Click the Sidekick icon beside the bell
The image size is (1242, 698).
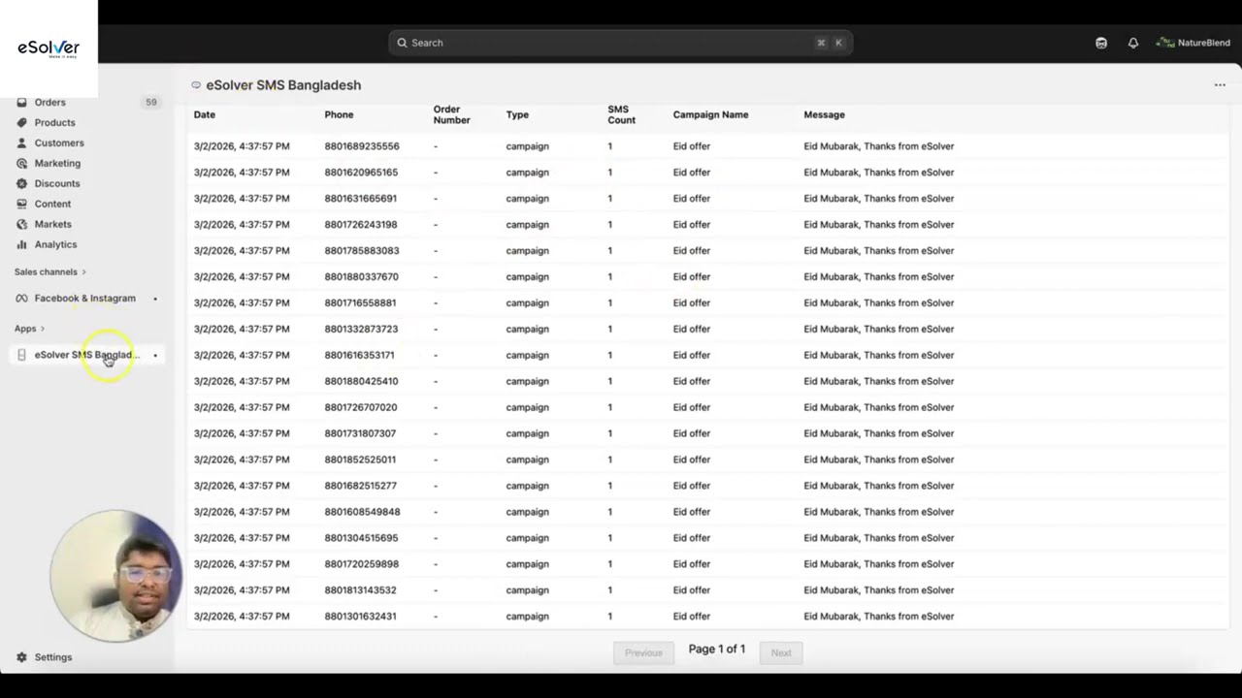point(1101,43)
